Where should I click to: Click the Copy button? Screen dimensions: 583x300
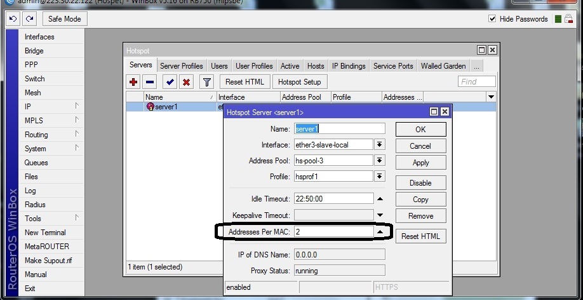point(420,200)
